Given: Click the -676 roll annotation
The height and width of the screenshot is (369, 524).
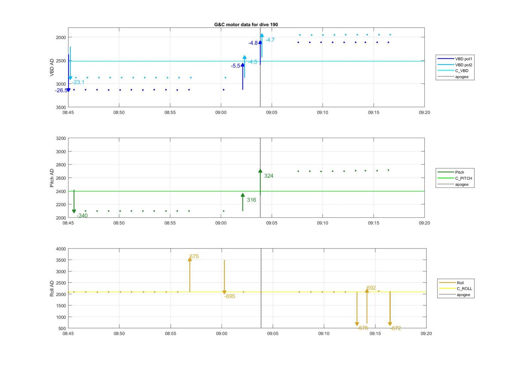Looking at the screenshot, I should [363, 328].
